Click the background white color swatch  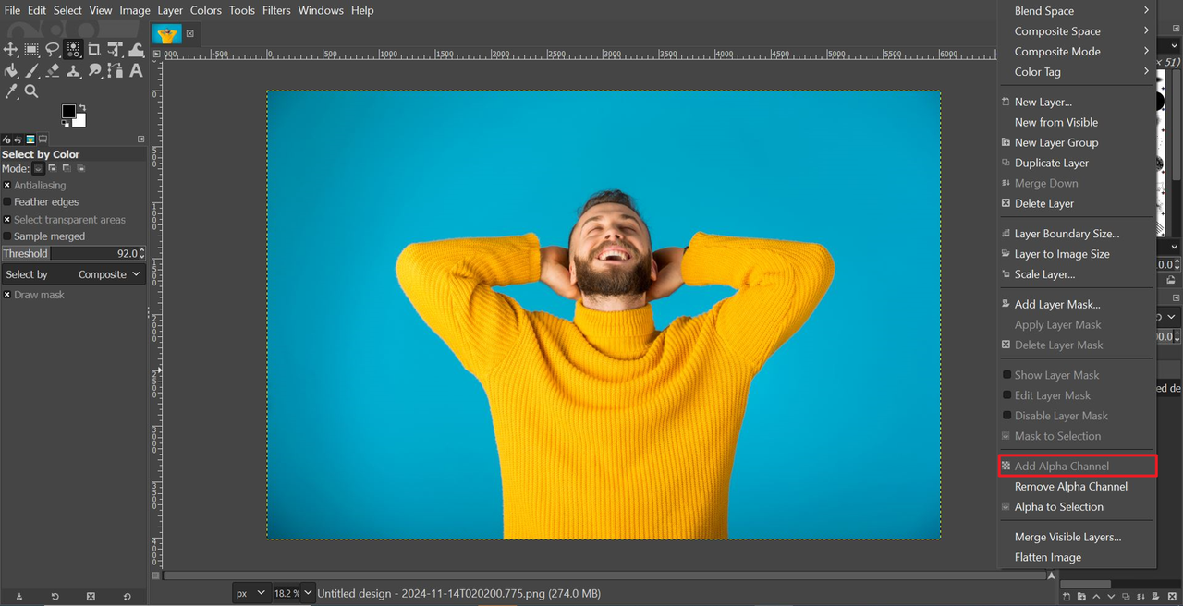pyautogui.click(x=79, y=122)
